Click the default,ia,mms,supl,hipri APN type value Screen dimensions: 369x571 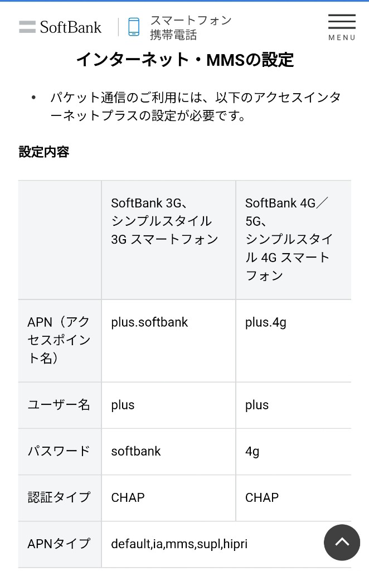point(179,544)
